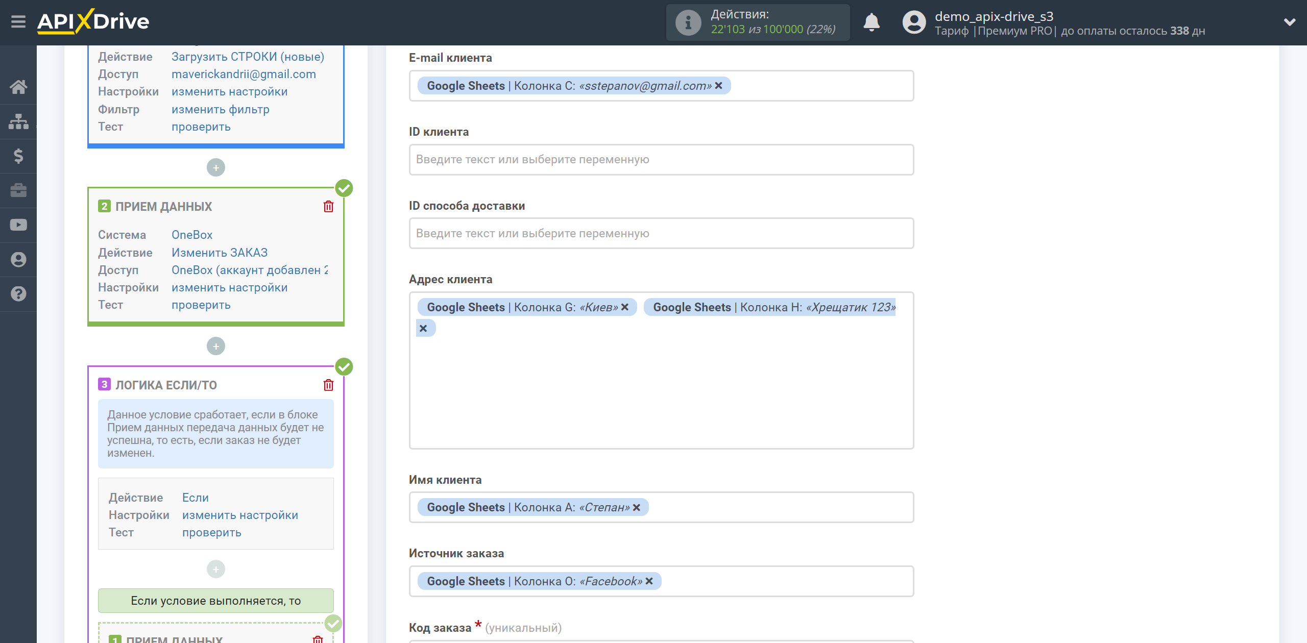Click изменить настройки in source block
This screenshot has width=1307, height=643.
click(230, 91)
